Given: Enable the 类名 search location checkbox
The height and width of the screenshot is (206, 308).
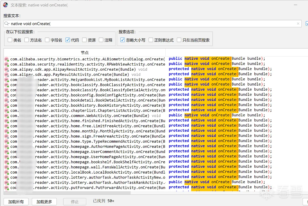Looking at the screenshot, I should (x=10, y=40).
